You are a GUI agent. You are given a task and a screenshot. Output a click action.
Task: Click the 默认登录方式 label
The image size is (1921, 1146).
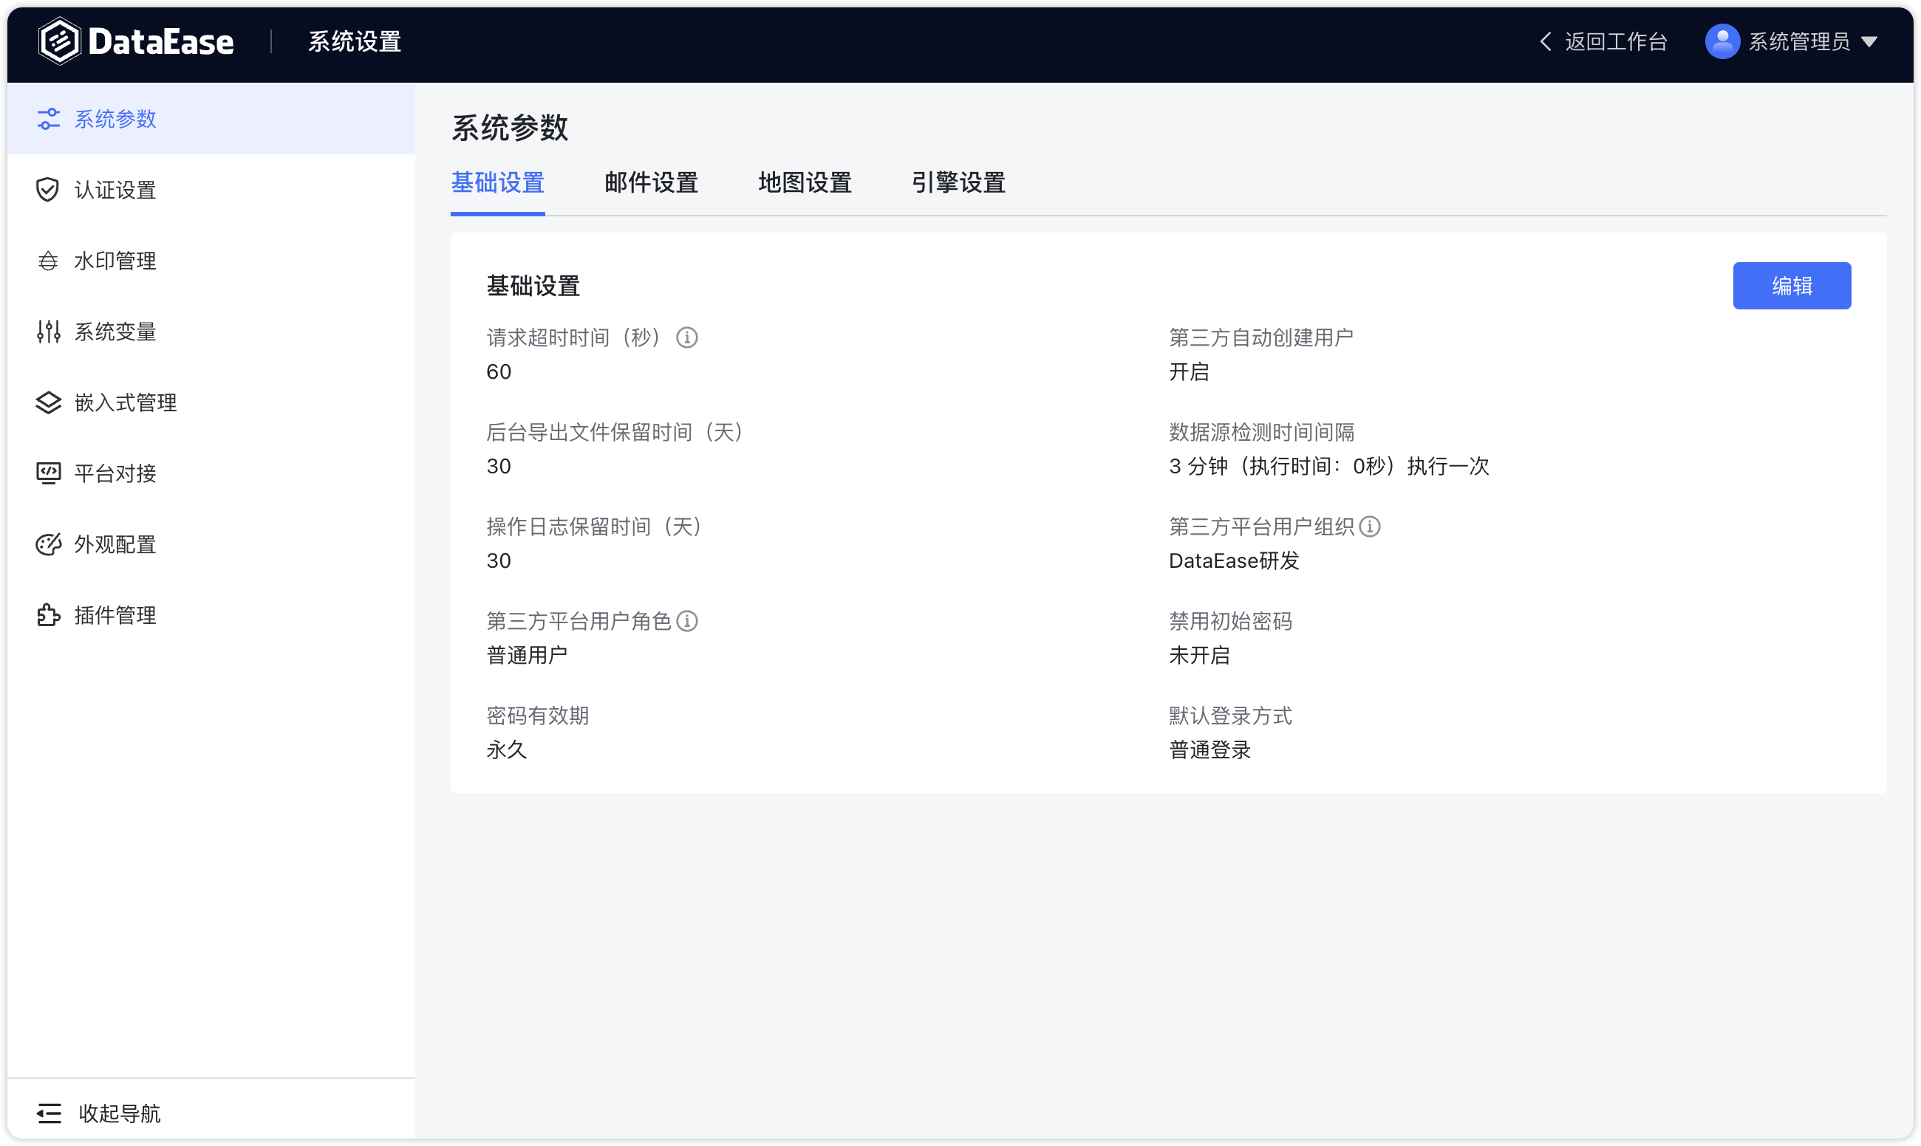pos(1230,715)
